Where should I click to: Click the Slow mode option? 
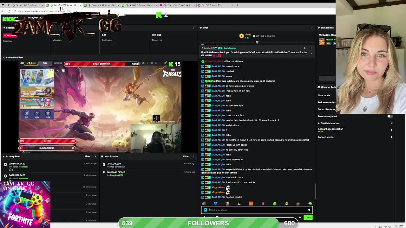click(x=324, y=95)
